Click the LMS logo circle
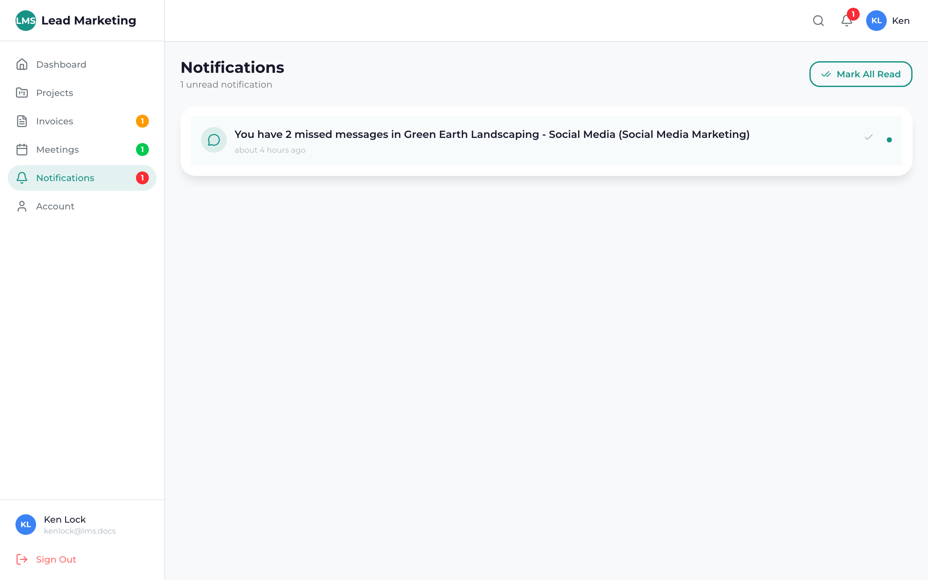 pos(24,20)
